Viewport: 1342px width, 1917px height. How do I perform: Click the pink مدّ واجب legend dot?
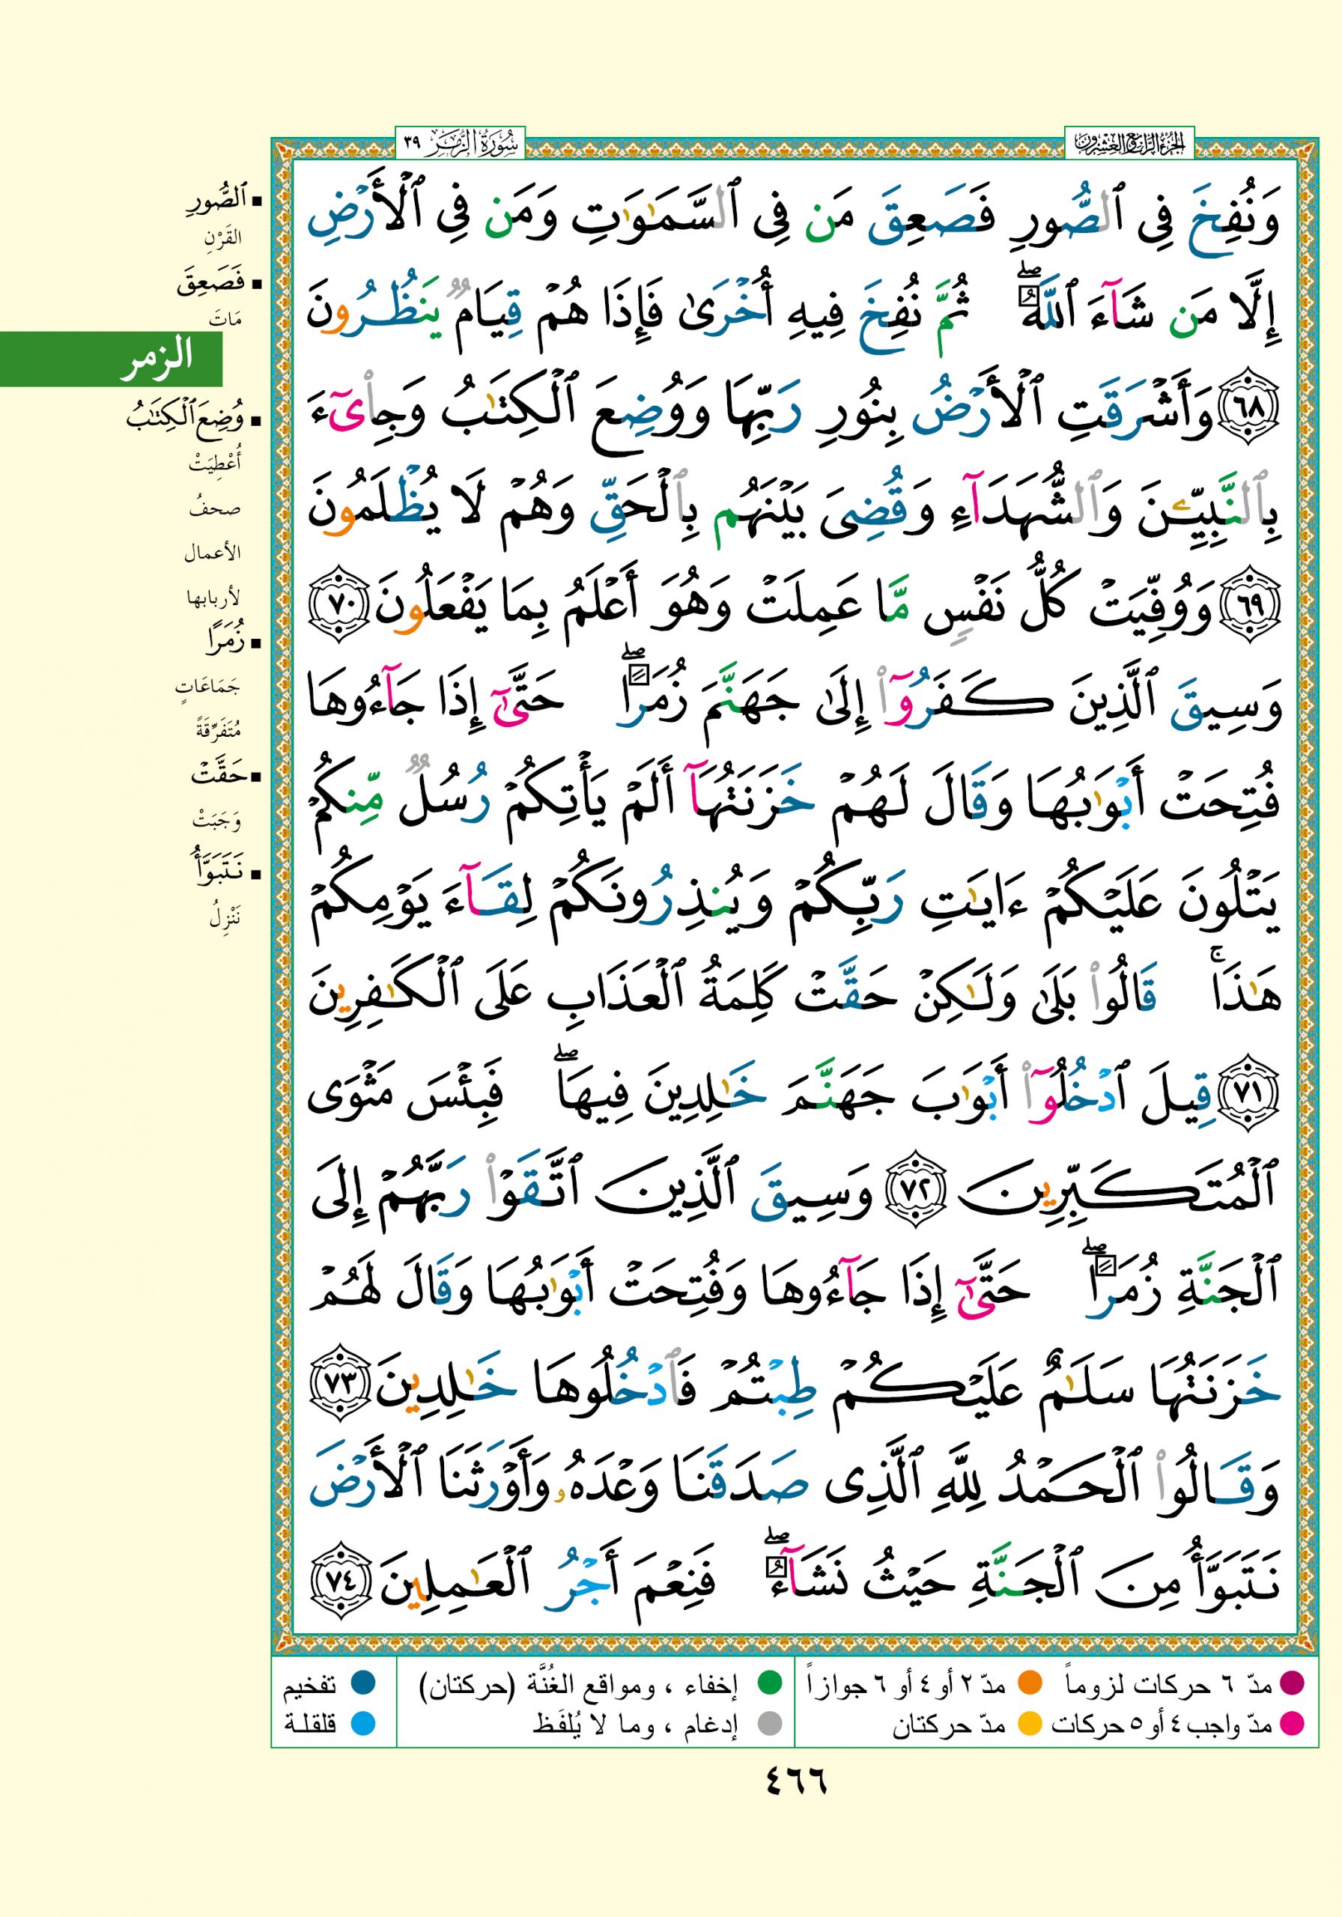tap(1291, 1722)
